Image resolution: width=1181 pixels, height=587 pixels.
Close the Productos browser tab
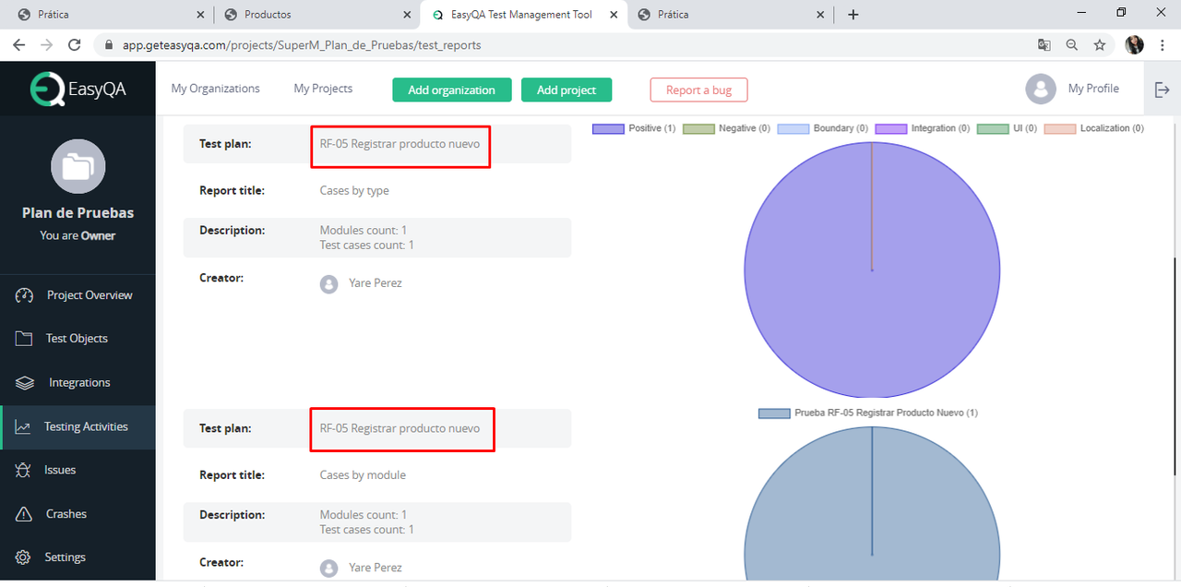pyautogui.click(x=408, y=15)
